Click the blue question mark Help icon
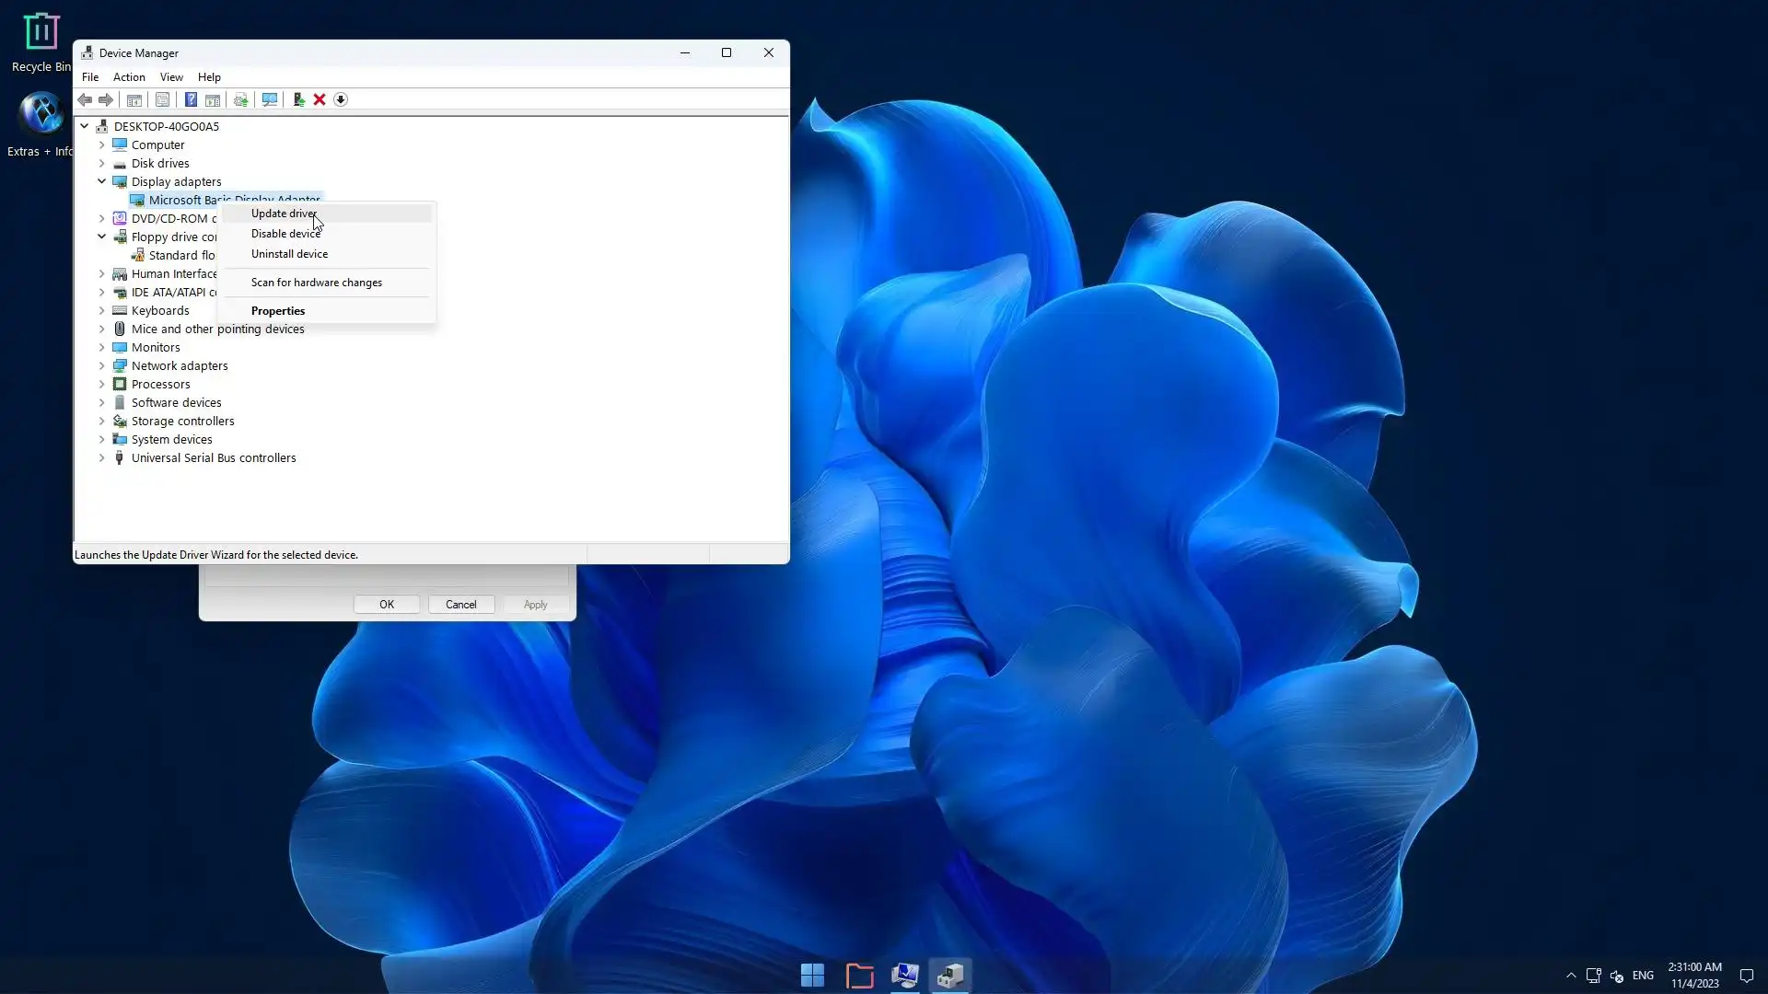Image resolution: width=1768 pixels, height=994 pixels. tap(191, 99)
